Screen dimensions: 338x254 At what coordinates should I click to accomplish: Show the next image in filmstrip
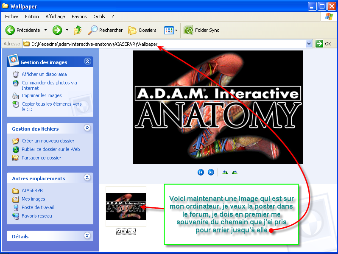coord(211,172)
